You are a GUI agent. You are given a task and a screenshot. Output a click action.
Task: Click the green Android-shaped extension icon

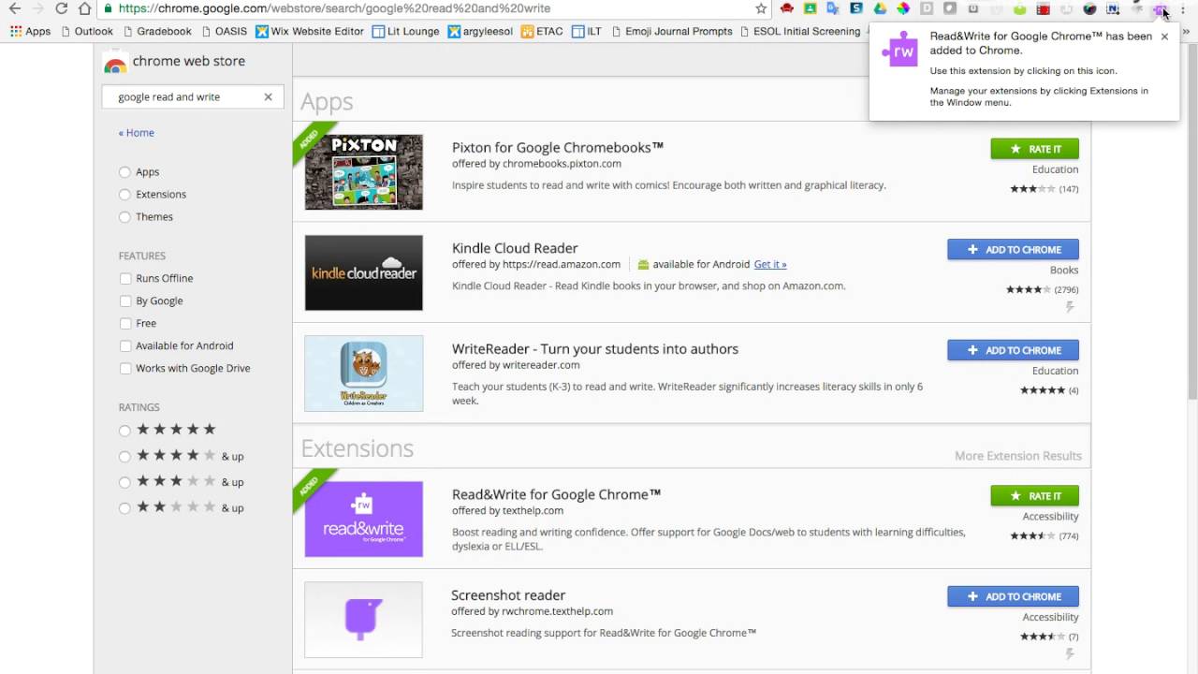coord(1020,9)
